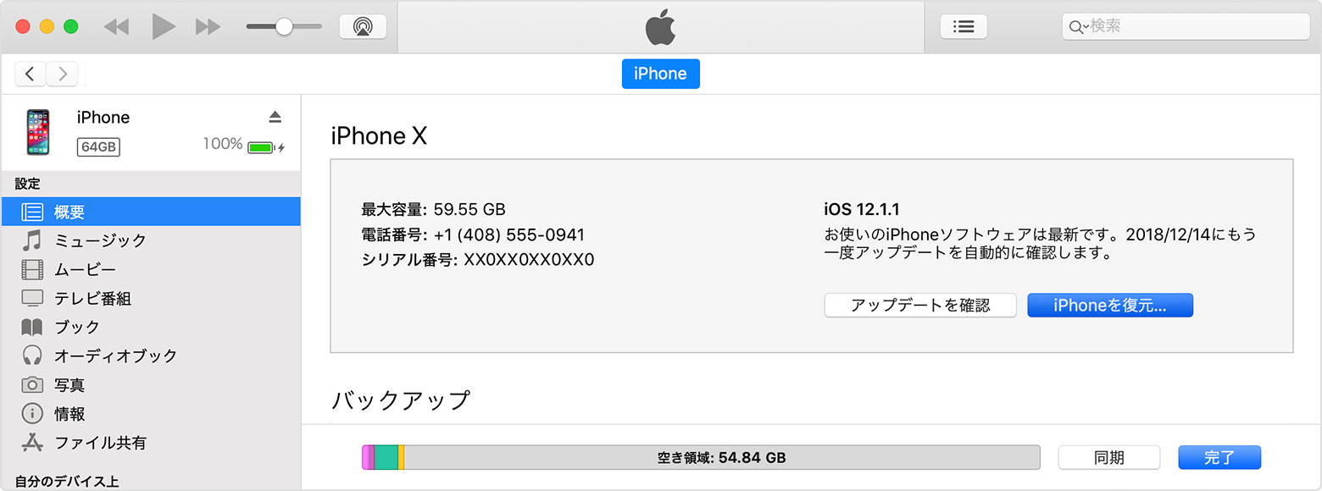Adjust the volume slider

[284, 26]
